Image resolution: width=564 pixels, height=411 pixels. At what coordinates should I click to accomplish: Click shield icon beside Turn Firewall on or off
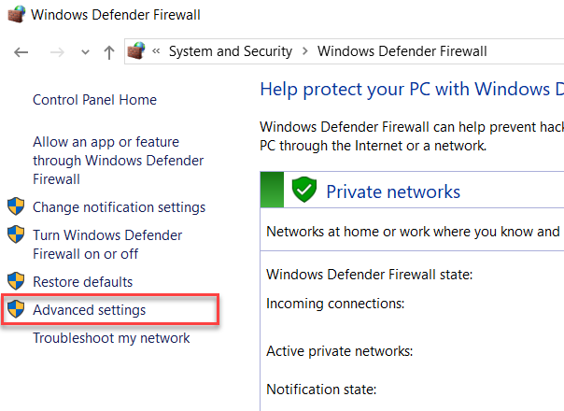(x=16, y=235)
